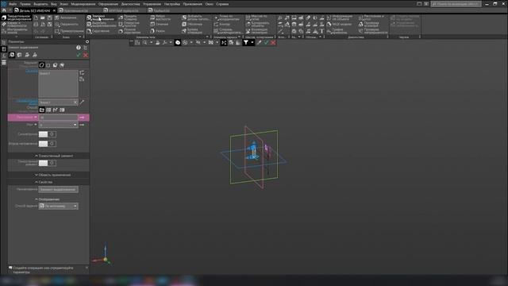Select the Уклон command
This screenshot has height=286, width=508.
pos(157,31)
